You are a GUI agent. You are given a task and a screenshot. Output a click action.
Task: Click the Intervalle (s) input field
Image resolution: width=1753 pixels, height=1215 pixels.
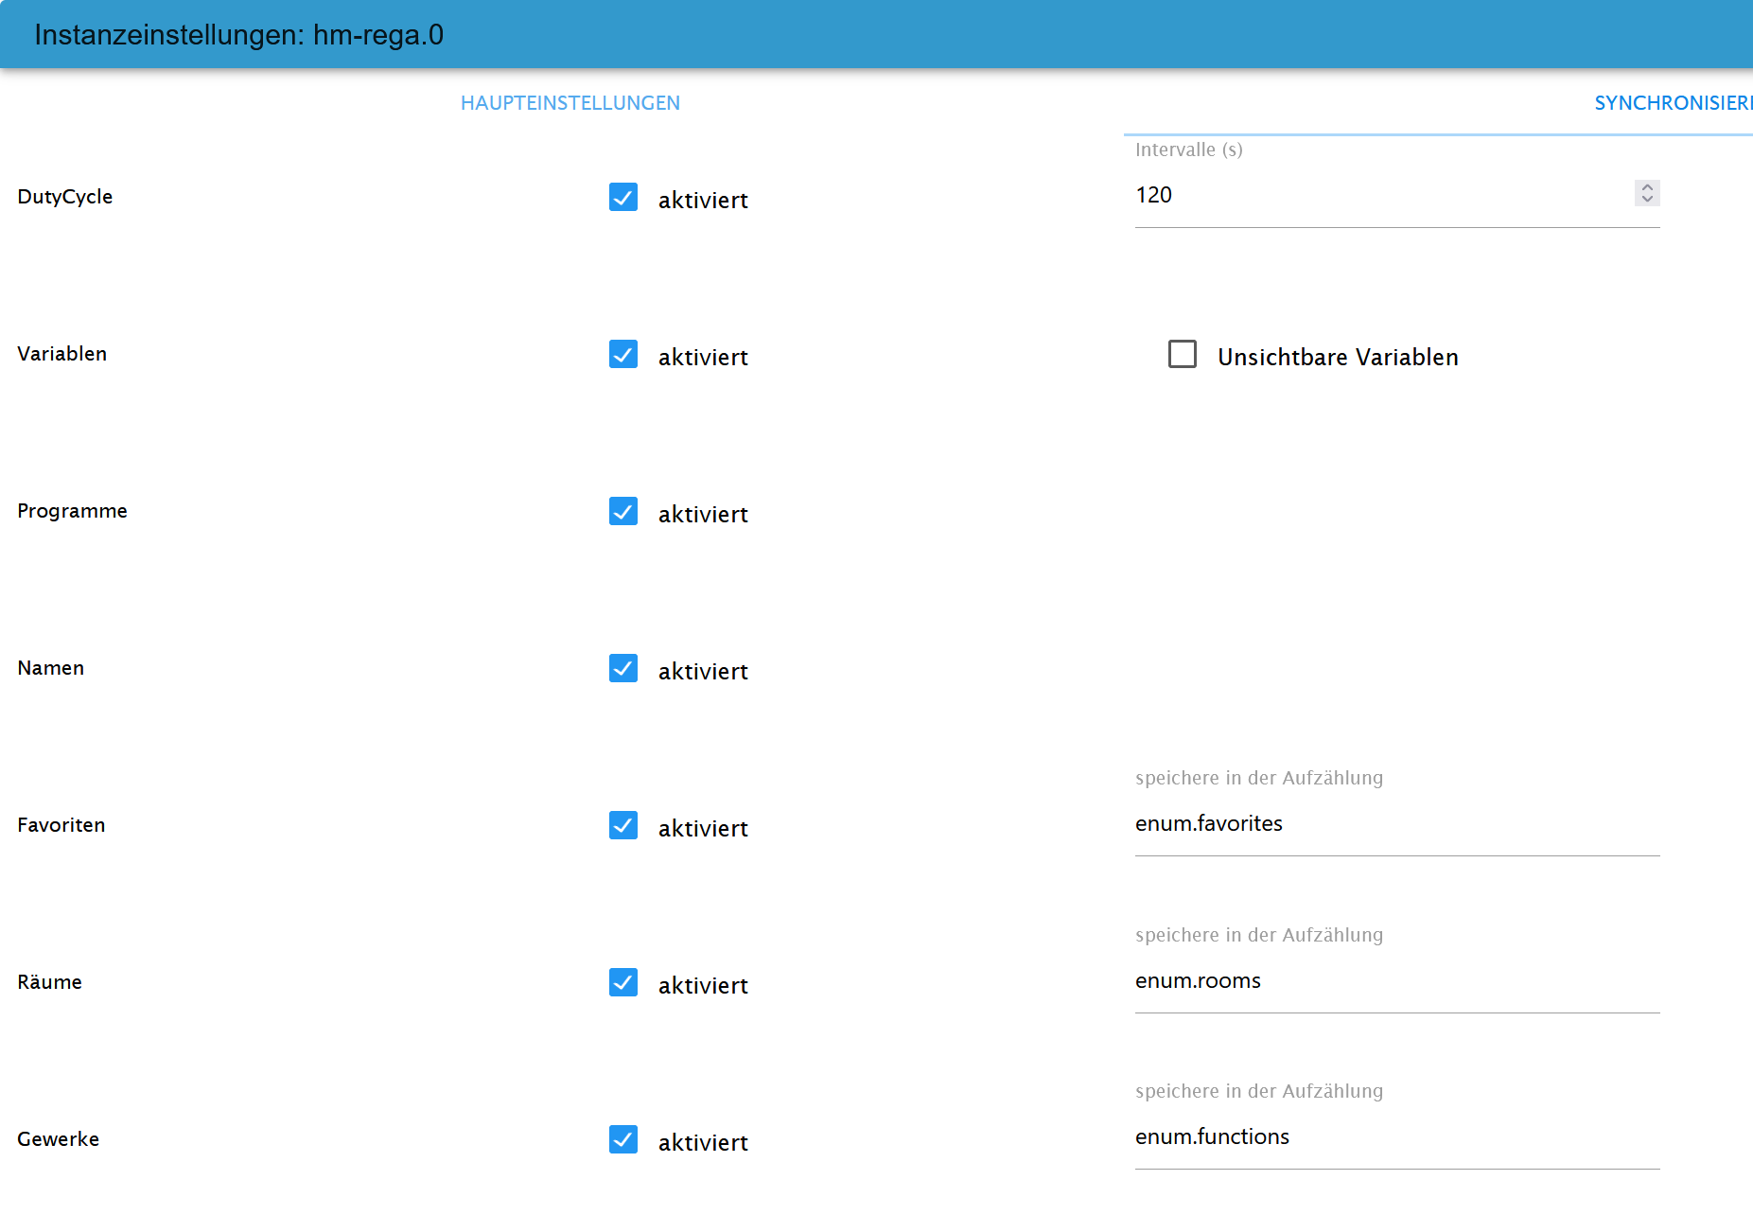[1381, 195]
